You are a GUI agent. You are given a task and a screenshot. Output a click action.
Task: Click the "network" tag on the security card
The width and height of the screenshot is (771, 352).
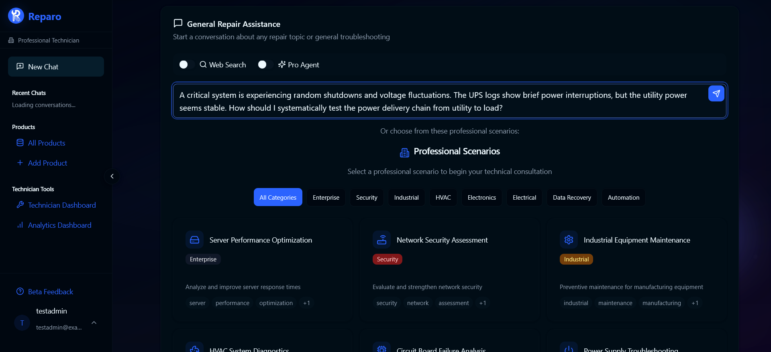[x=418, y=303]
